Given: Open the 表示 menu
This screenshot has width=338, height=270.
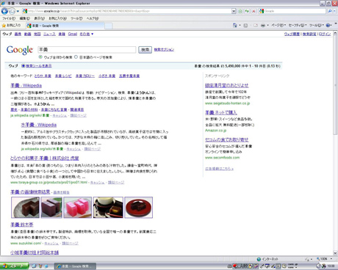Looking at the screenshot, I should [x=39, y=18].
